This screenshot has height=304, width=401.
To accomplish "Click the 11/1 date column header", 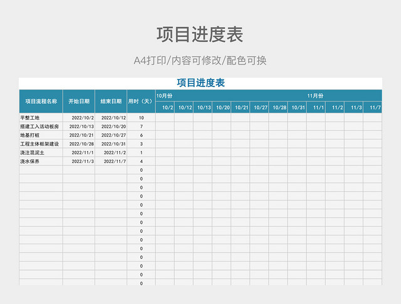I will pos(316,107).
